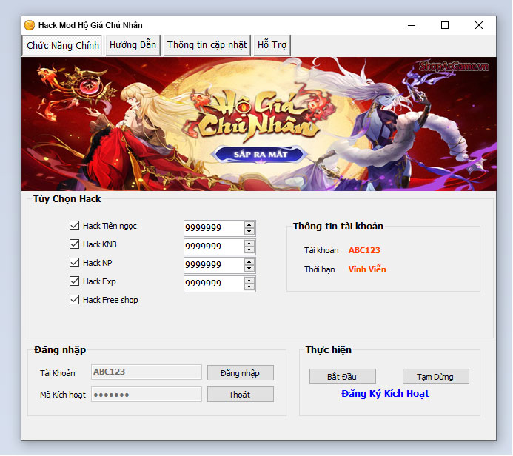Click the gold coin app icon in title bar
The width and height of the screenshot is (513, 456).
30,25
